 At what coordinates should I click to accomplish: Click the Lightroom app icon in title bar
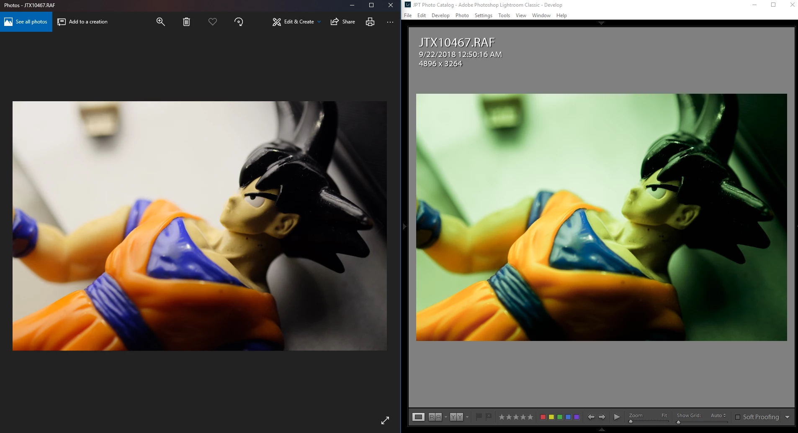pos(407,5)
